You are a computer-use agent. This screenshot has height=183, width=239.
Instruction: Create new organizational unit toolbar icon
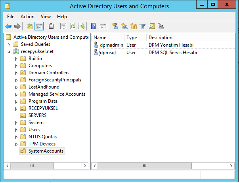(x=134, y=26)
